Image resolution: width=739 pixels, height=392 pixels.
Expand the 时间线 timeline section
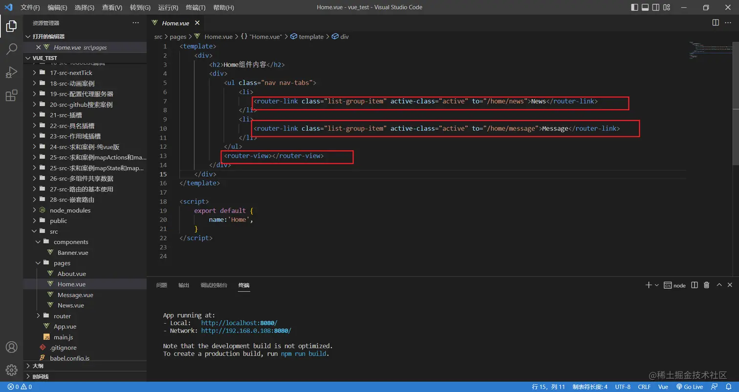point(85,376)
